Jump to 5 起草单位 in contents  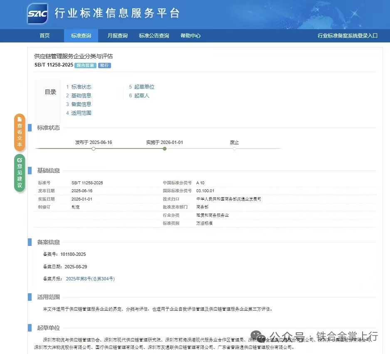[x=142, y=87]
